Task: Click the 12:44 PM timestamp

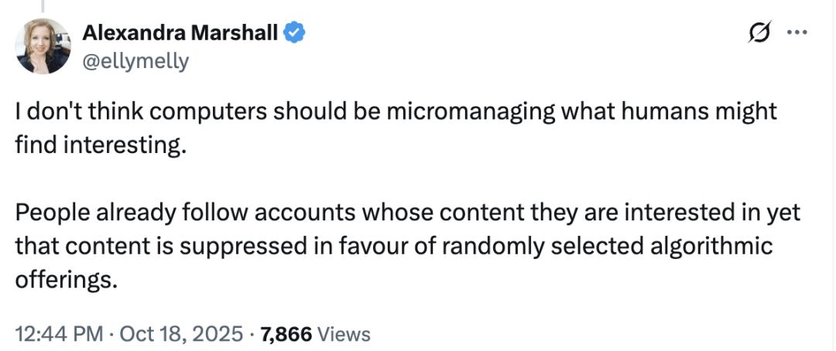Action: coord(59,334)
